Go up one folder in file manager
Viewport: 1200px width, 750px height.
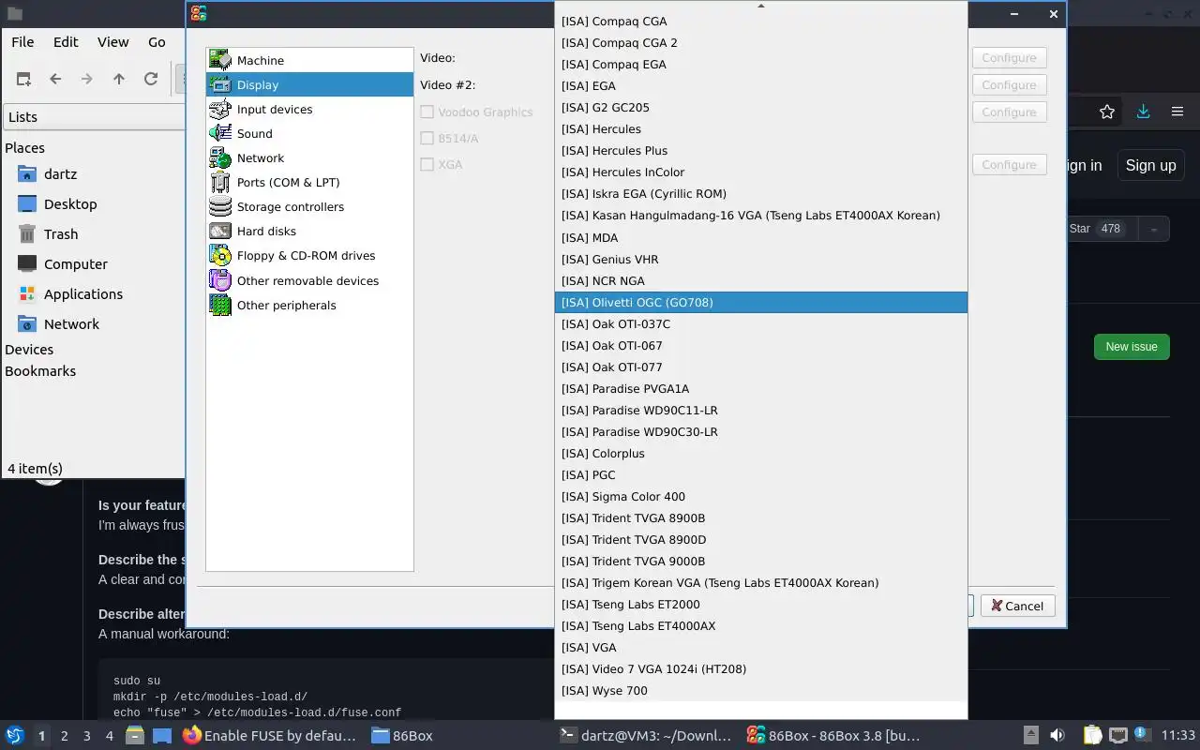coord(119,79)
